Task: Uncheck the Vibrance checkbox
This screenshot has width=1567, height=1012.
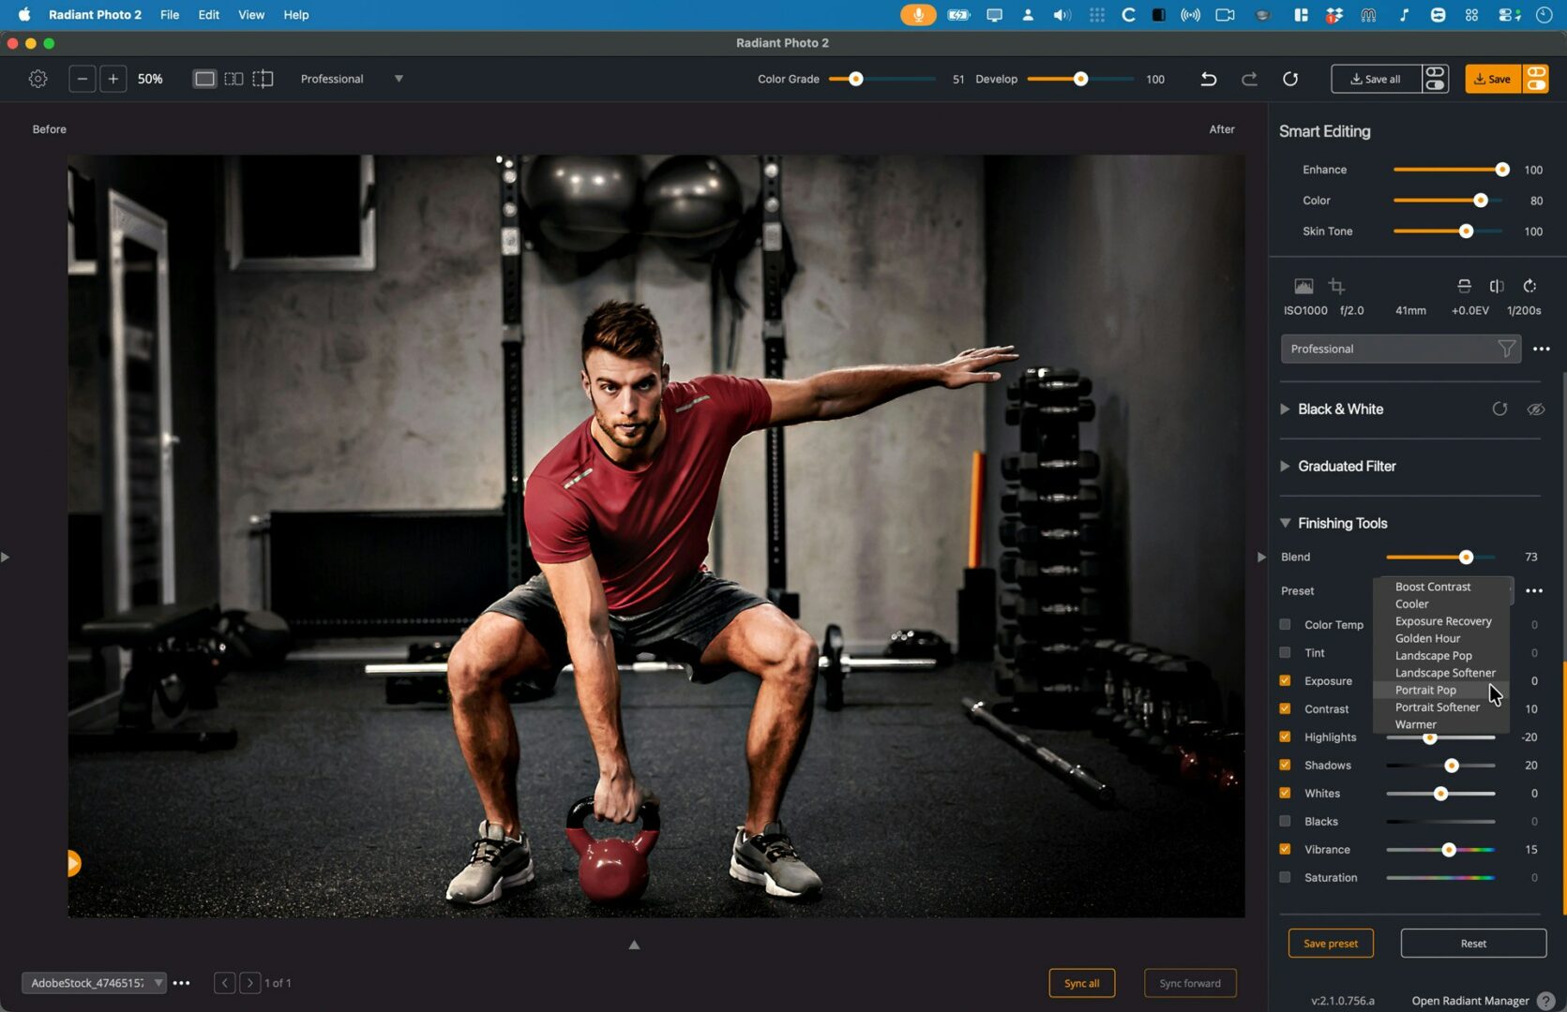Action: 1285,850
